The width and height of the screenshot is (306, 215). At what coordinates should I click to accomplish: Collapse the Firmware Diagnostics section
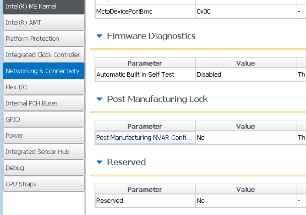point(99,36)
